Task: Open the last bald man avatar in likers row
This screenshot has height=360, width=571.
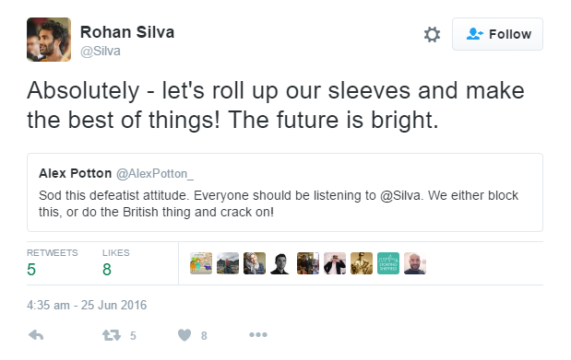Action: (x=415, y=263)
